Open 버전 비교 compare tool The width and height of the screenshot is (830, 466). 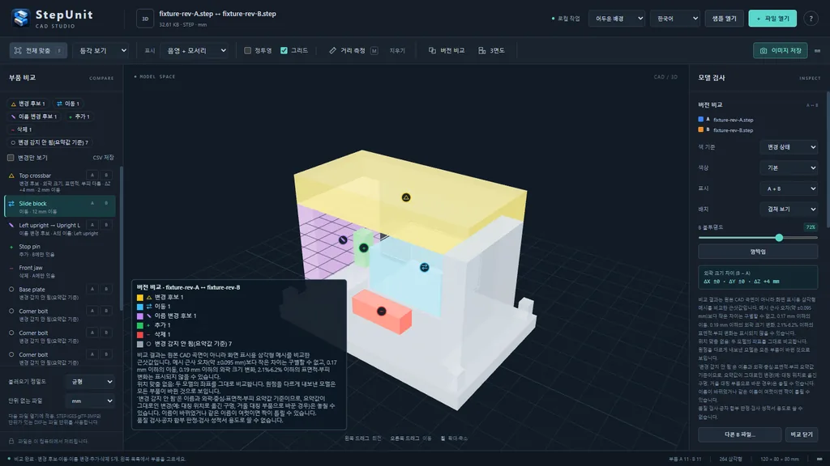click(447, 51)
